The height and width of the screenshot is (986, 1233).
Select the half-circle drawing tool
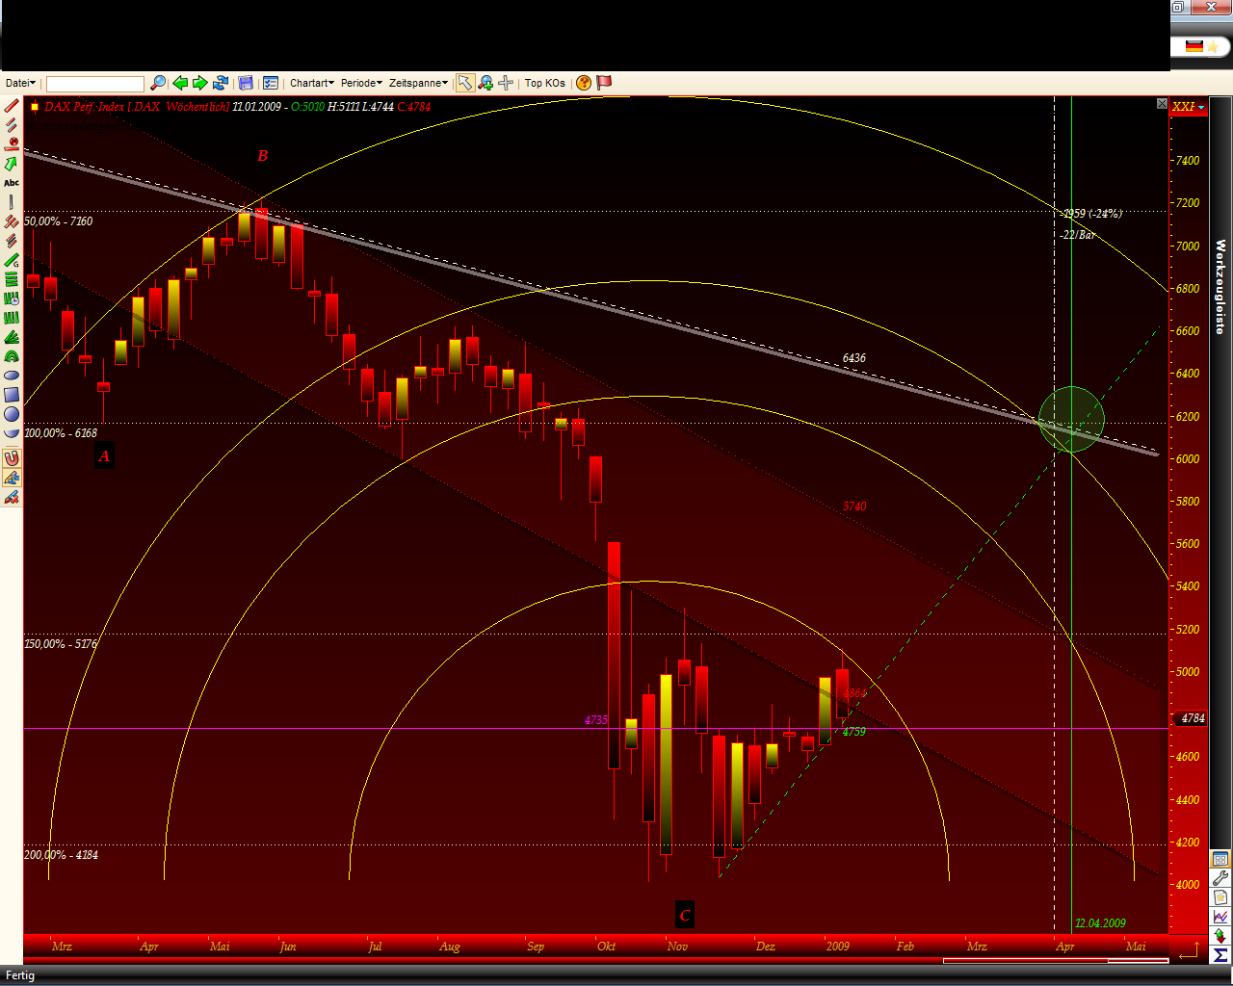[12, 433]
